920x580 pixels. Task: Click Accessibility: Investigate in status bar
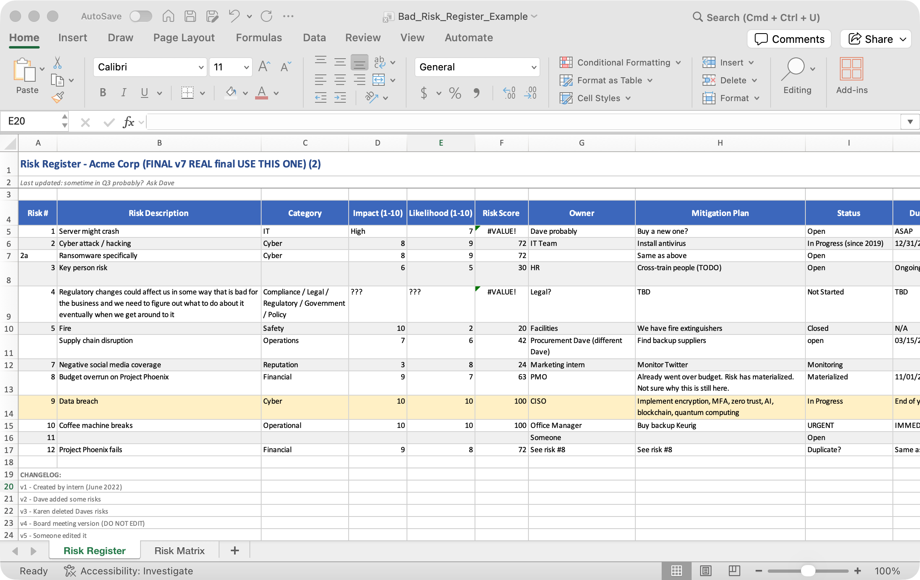[x=128, y=571]
